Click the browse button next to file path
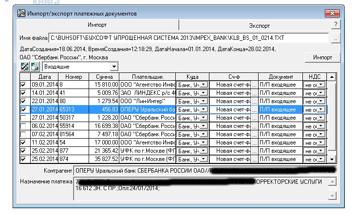This screenshot has width=357, height=214. tap(335, 37)
